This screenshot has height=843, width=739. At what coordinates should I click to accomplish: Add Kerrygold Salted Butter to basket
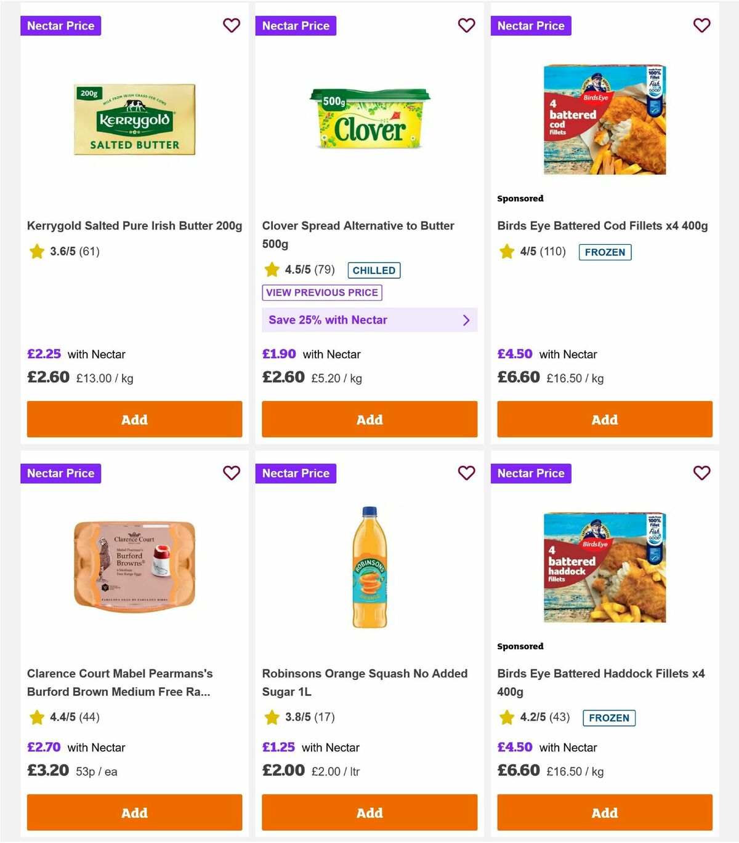[134, 419]
